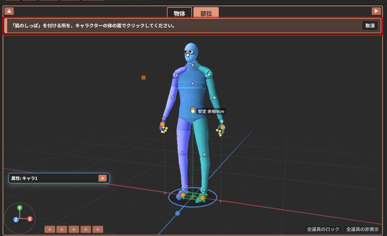Cancel tail placement with 取消 button

(370, 26)
